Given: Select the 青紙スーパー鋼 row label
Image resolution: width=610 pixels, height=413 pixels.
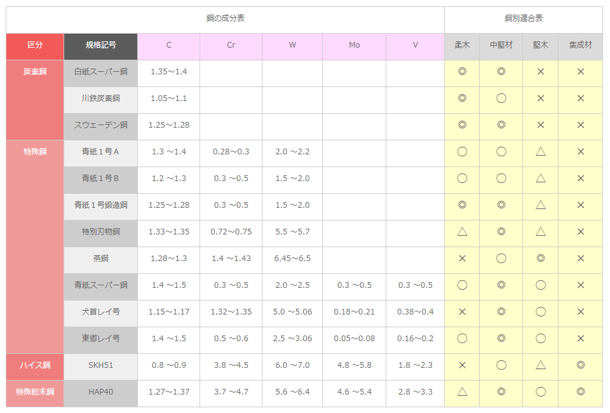Looking at the screenshot, I should coord(101,285).
